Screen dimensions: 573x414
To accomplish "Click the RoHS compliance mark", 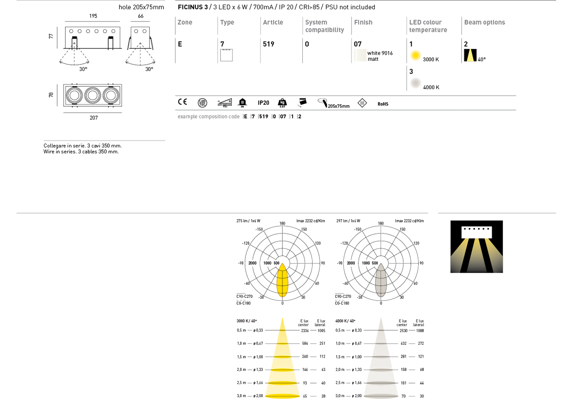I will pos(383,104).
